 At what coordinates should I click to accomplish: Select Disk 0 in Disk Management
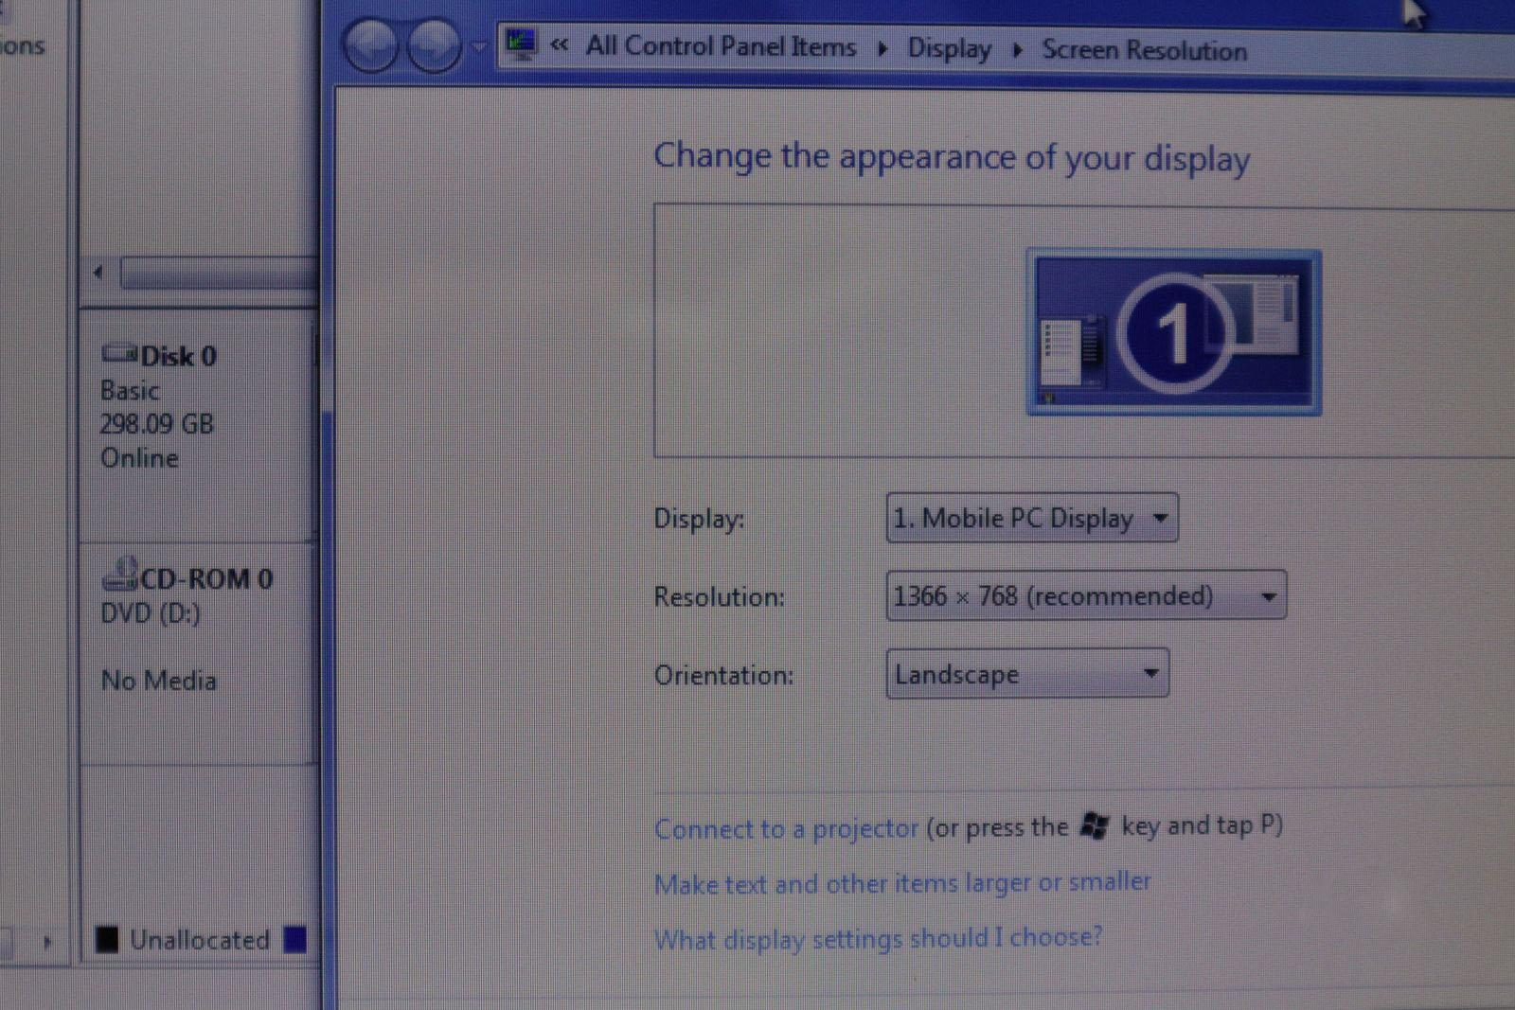pos(159,356)
